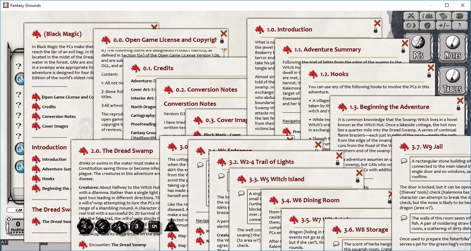Toggle lock on 1.3 Beginning the Adventure window
This screenshot has width=471, height=251.
[459, 108]
